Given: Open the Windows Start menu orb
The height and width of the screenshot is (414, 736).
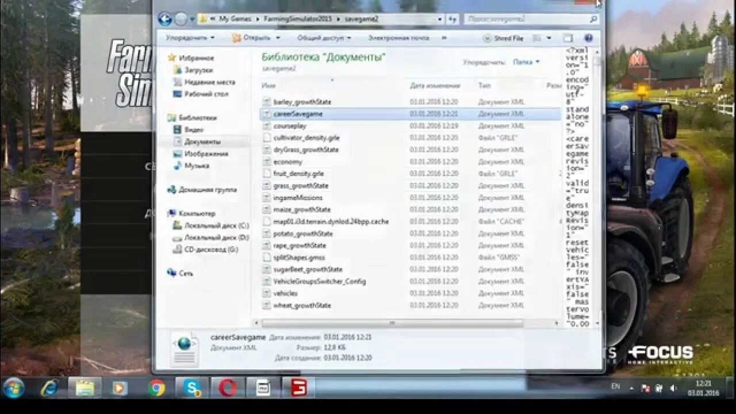Looking at the screenshot, I should coord(13,388).
